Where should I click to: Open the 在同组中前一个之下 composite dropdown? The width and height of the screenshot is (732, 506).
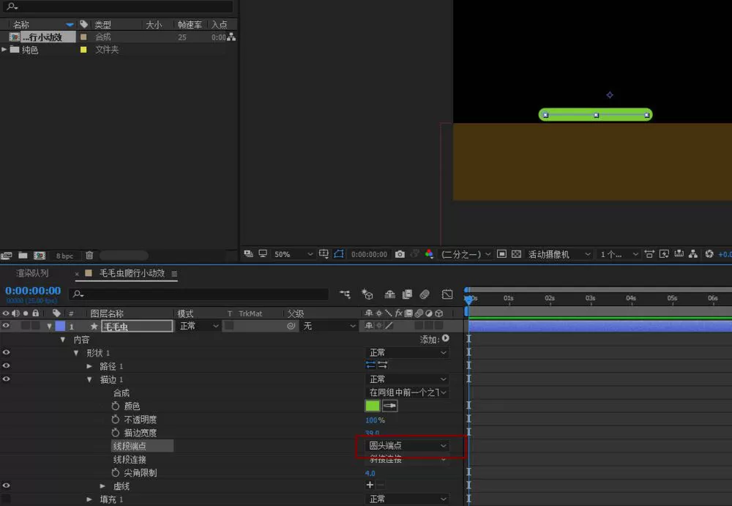click(408, 392)
